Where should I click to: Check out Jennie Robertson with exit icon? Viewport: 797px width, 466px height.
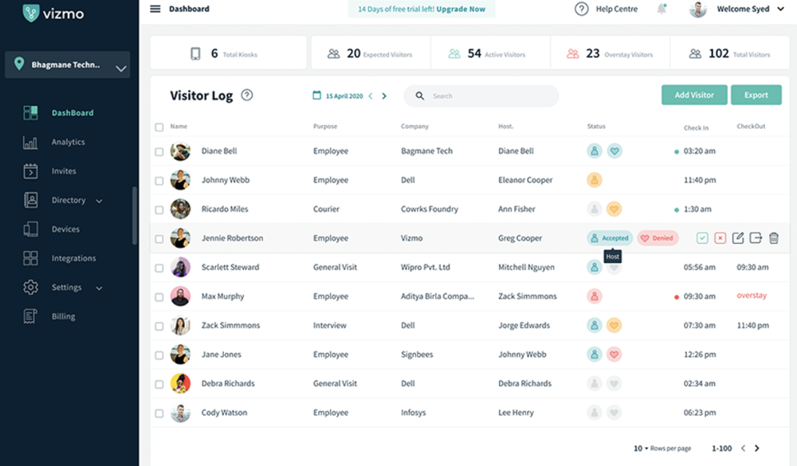pyautogui.click(x=756, y=238)
